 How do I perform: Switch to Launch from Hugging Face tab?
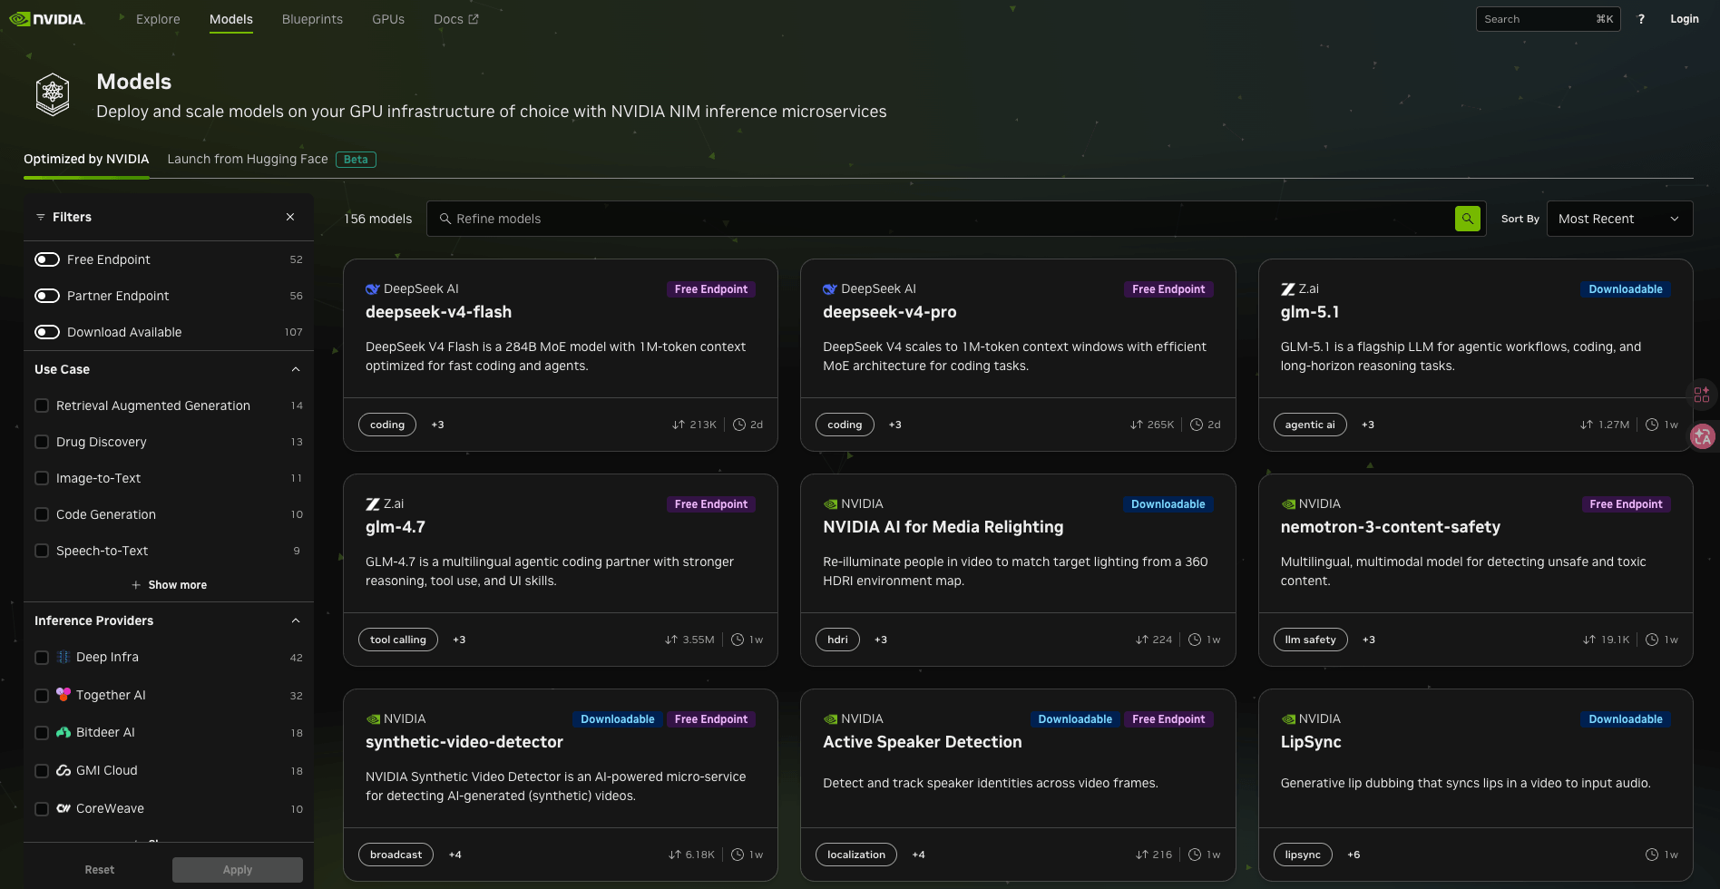coord(248,159)
